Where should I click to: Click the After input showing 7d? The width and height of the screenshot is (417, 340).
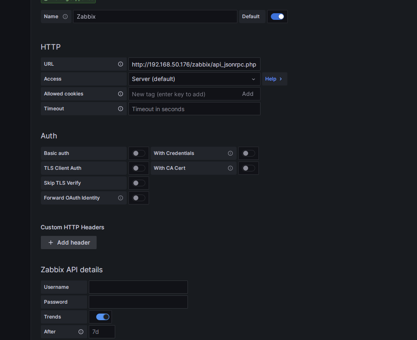102,332
